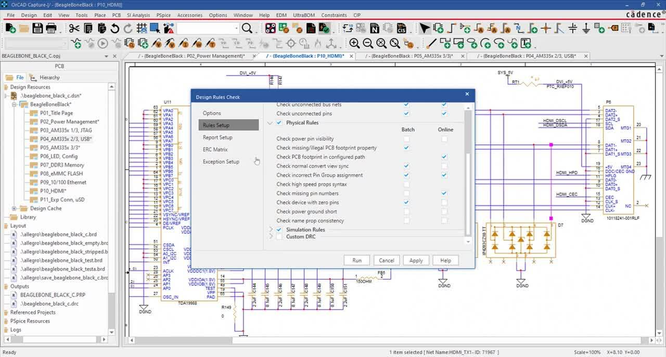Select the Place Line drawing tool
666x357 pixels.
coord(432,44)
